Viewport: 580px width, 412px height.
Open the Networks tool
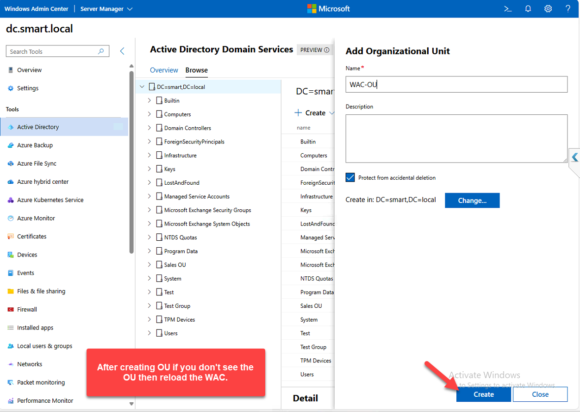[x=30, y=364]
